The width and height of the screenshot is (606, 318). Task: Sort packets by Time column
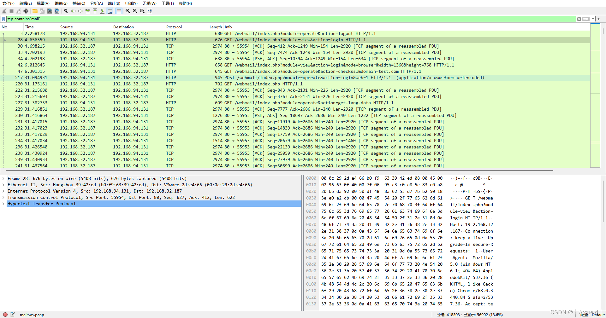41,27
